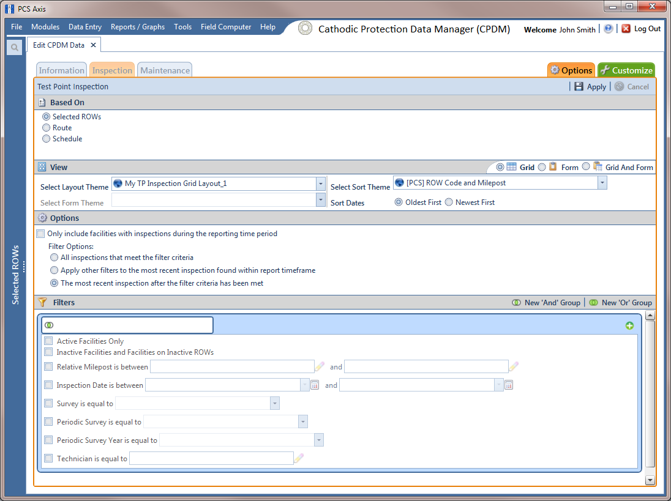671x501 pixels.
Task: Click the Options section gear icon
Action: (x=42, y=218)
